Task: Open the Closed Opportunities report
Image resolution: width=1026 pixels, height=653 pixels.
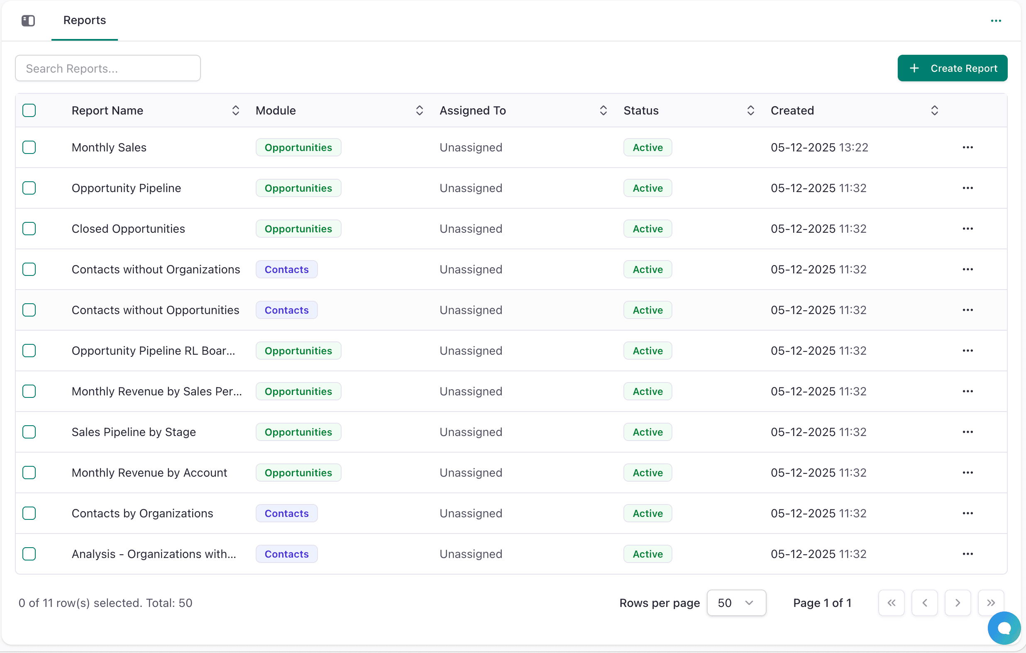Action: [x=128, y=229]
